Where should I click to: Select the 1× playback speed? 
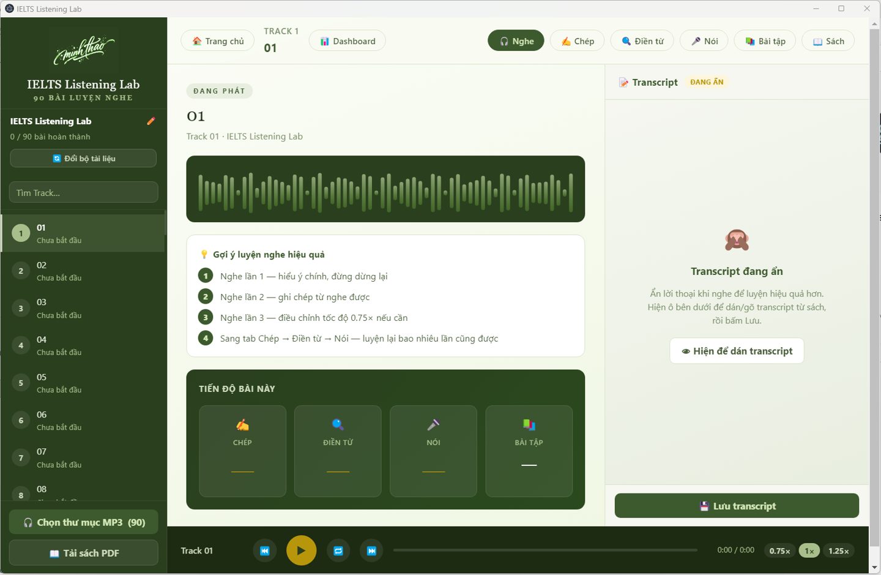point(809,551)
